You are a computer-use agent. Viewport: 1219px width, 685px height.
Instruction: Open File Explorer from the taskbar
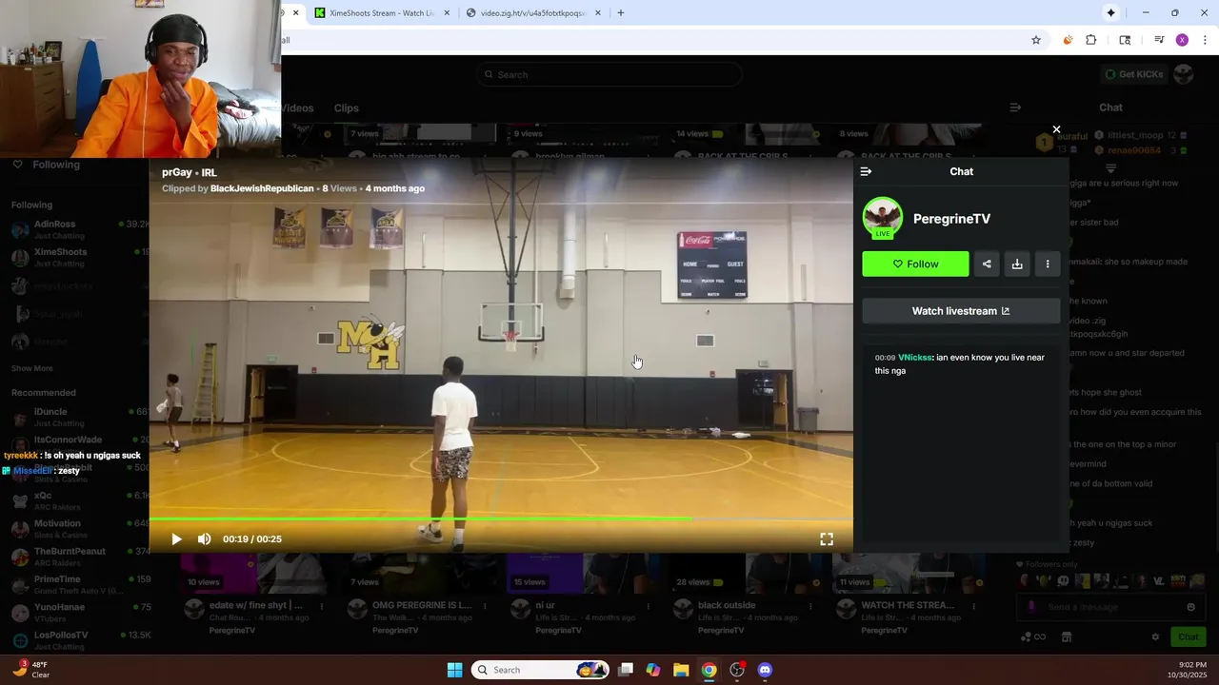click(681, 670)
